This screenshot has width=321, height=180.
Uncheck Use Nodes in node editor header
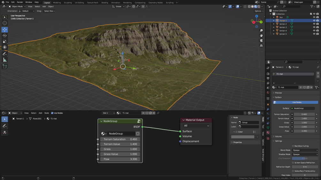click(x=52, y=113)
